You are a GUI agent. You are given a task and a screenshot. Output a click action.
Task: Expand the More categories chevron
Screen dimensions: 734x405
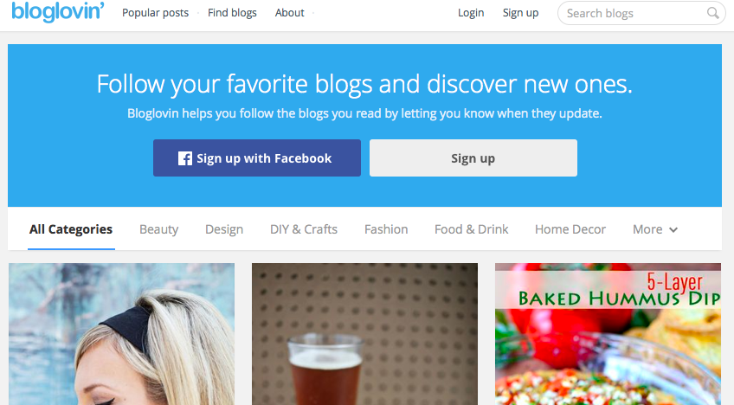[673, 230]
